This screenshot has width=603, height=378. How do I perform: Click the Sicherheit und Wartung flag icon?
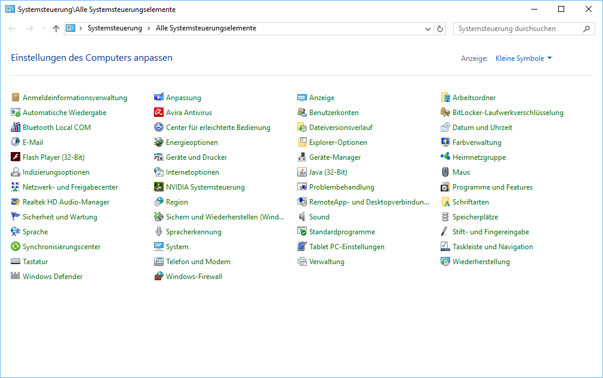pyautogui.click(x=16, y=217)
